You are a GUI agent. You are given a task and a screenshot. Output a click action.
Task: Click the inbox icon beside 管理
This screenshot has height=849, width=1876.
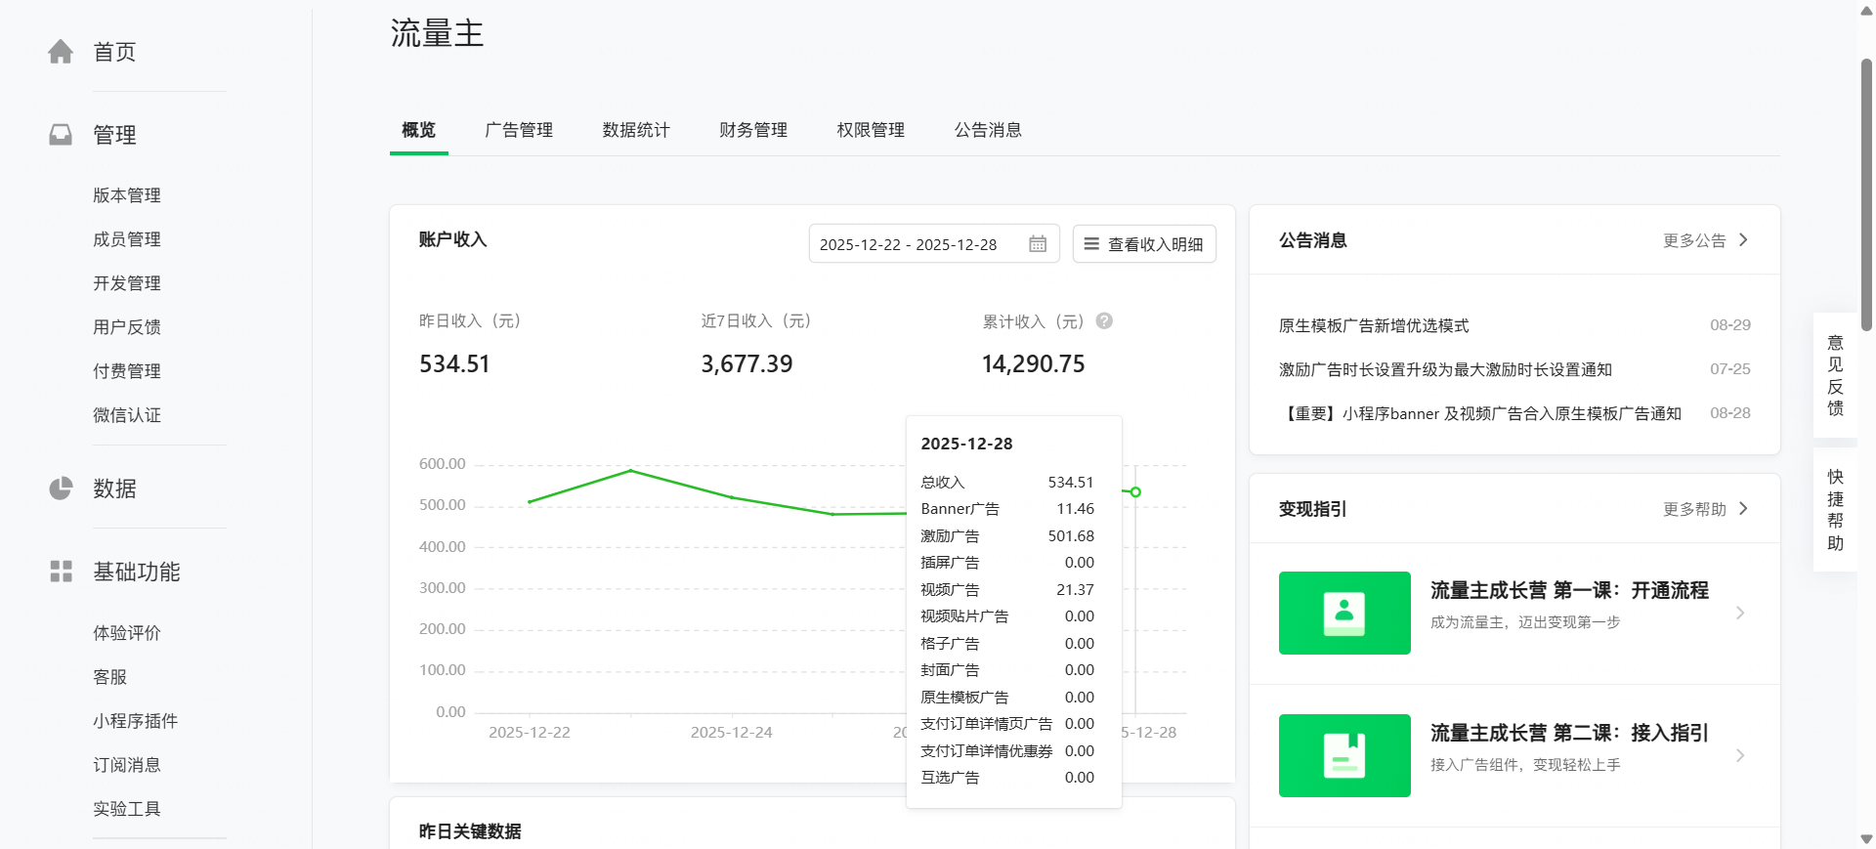click(x=61, y=135)
